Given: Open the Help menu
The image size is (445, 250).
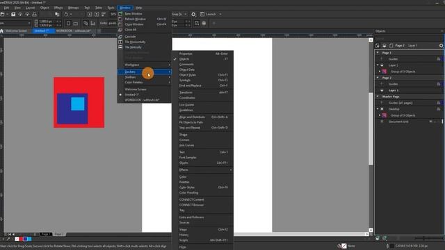Looking at the screenshot, I should (138, 8).
